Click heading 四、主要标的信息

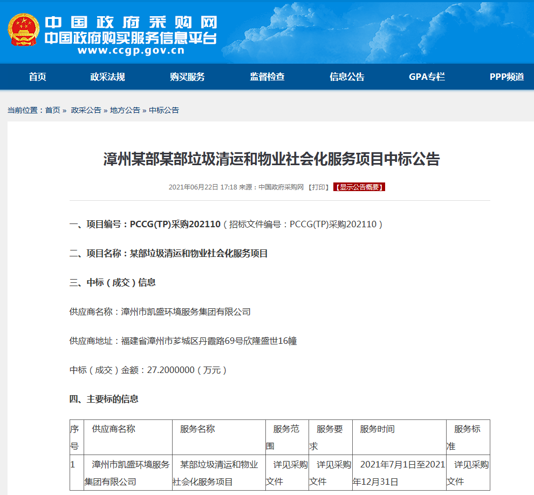[x=104, y=399]
